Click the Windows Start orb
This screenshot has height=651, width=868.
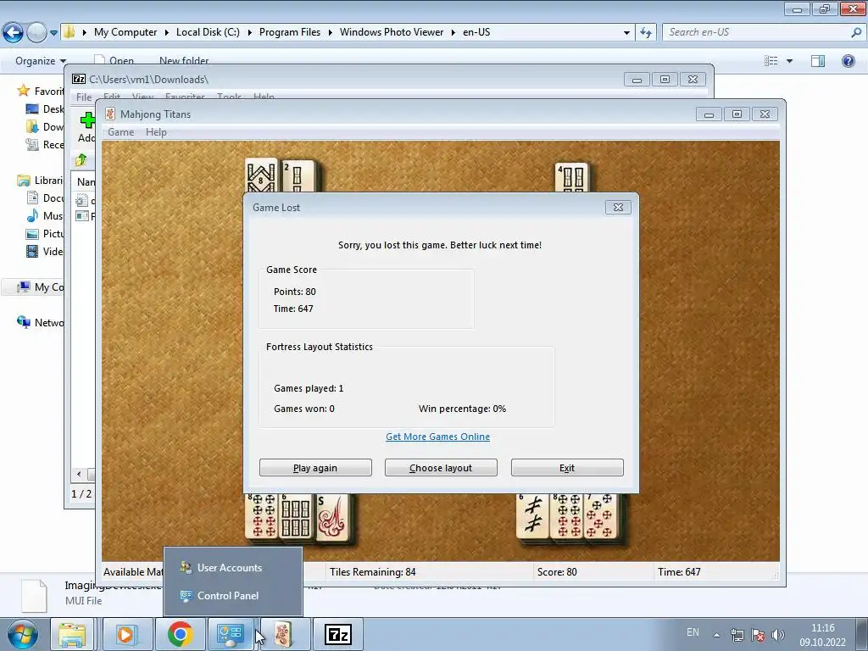pyautogui.click(x=22, y=634)
